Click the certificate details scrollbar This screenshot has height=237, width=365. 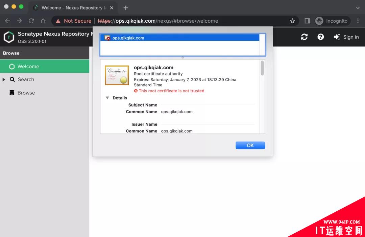pos(262,68)
